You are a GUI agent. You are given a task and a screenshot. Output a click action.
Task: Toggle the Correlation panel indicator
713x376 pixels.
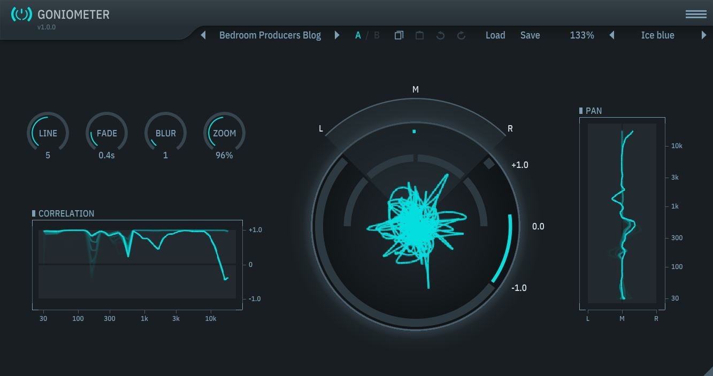tap(34, 213)
